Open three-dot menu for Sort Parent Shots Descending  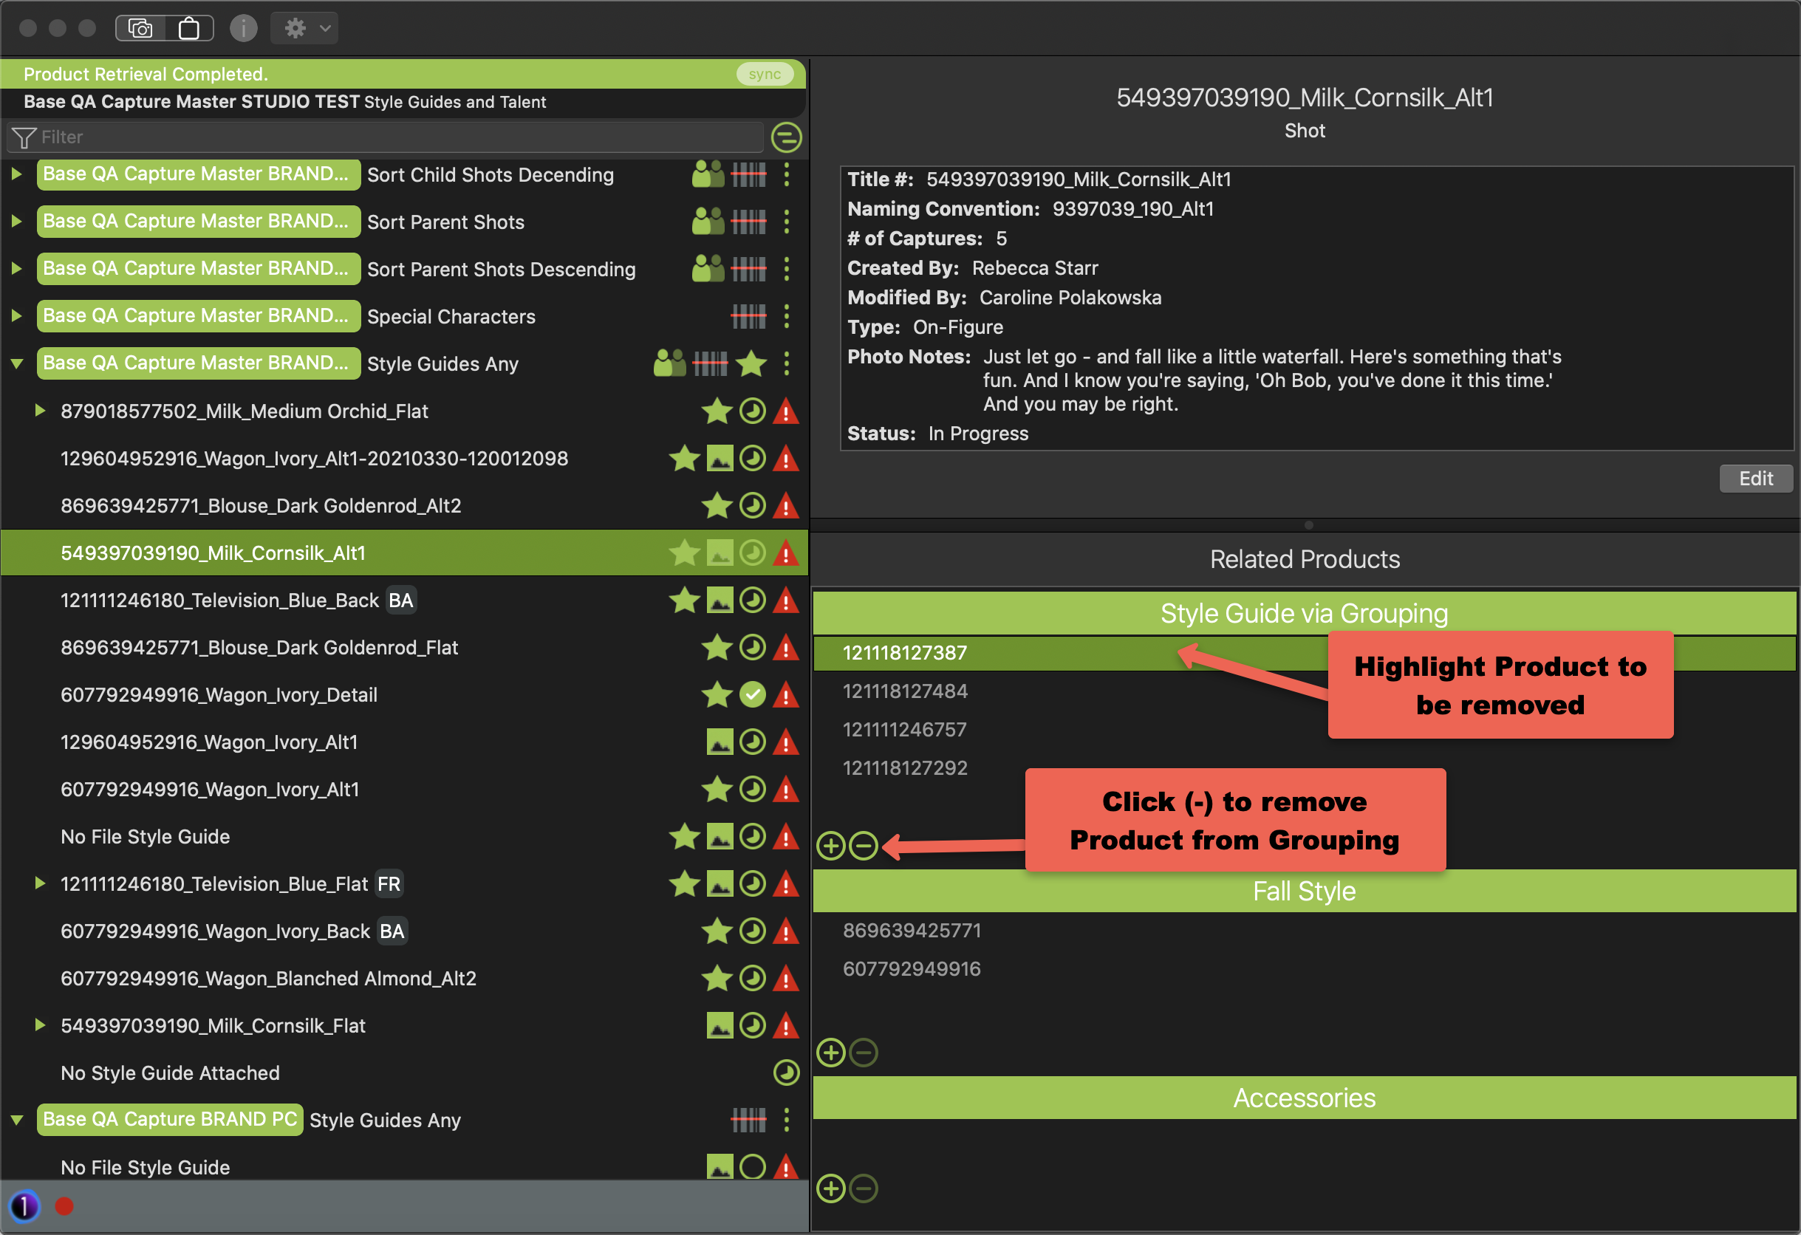[787, 269]
